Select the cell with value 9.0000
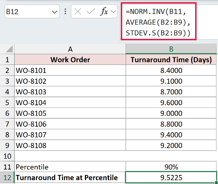 coord(171,113)
